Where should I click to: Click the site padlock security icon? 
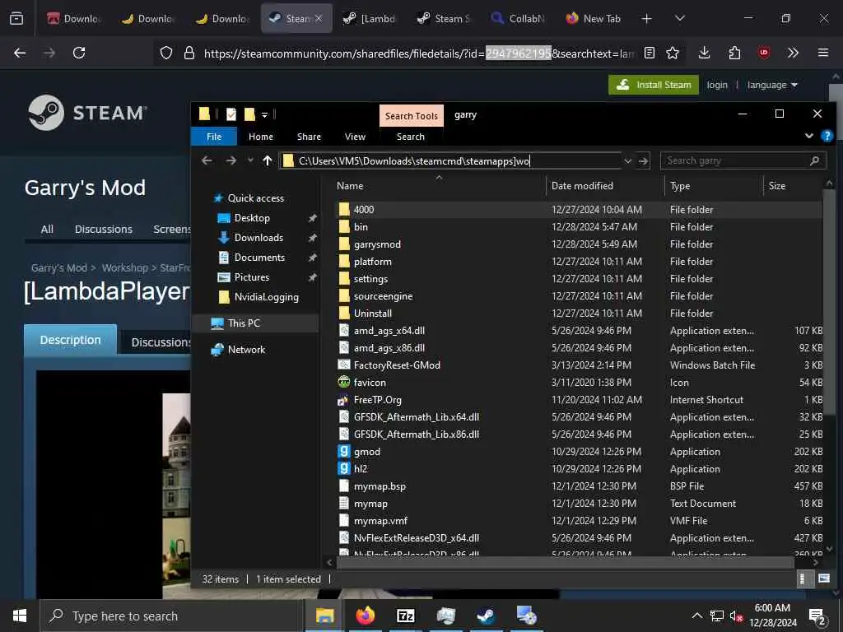(189, 53)
